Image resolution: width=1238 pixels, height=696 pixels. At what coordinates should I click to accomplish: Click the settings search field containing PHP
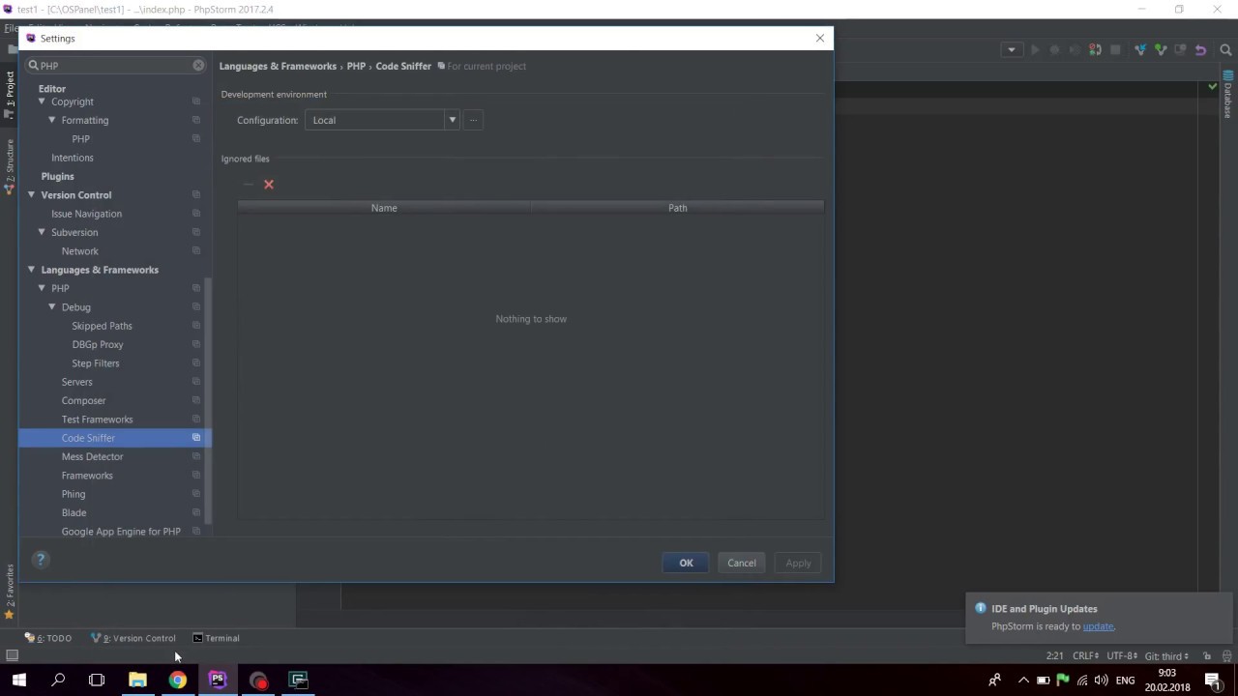click(115, 66)
